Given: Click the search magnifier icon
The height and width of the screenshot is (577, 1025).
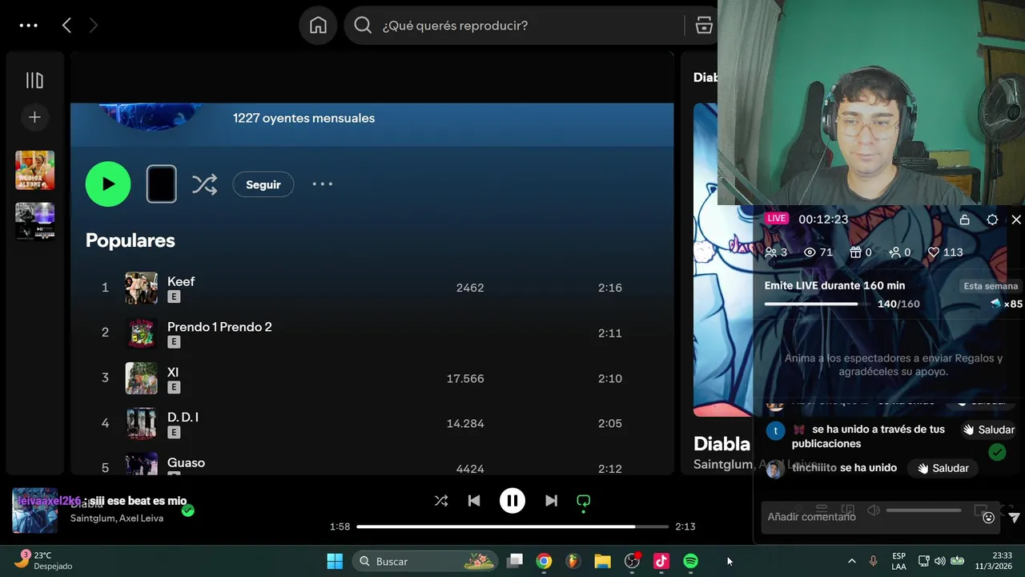Looking at the screenshot, I should pos(363,26).
